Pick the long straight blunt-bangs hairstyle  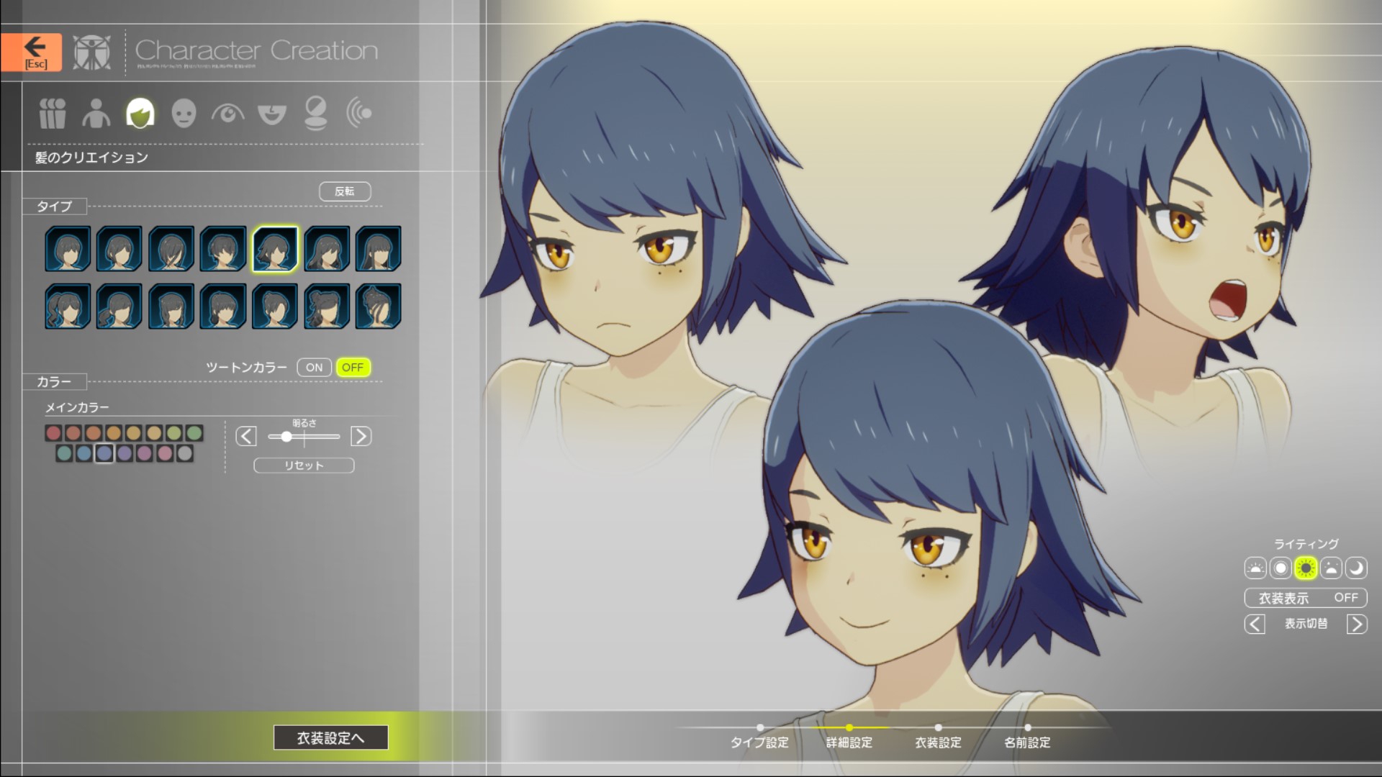(x=379, y=249)
